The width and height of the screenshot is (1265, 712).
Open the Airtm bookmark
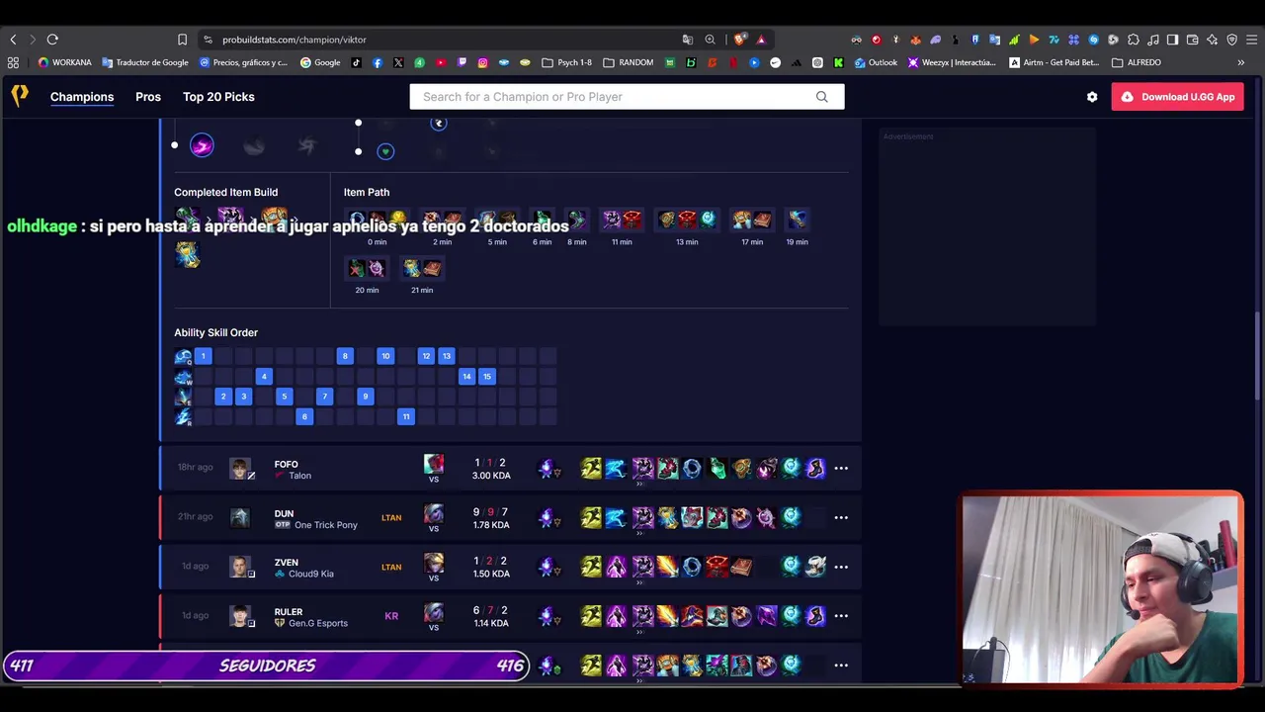click(x=1054, y=62)
